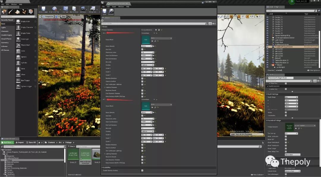Pick the Cube actor icon

(18, 51)
